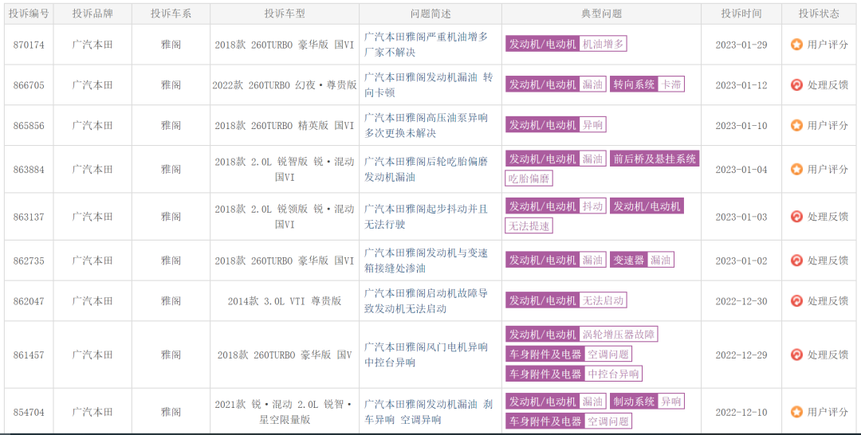Image resolution: width=861 pixels, height=435 pixels.
Task: Open the 机油增多 problem tag
Action: [x=603, y=45]
